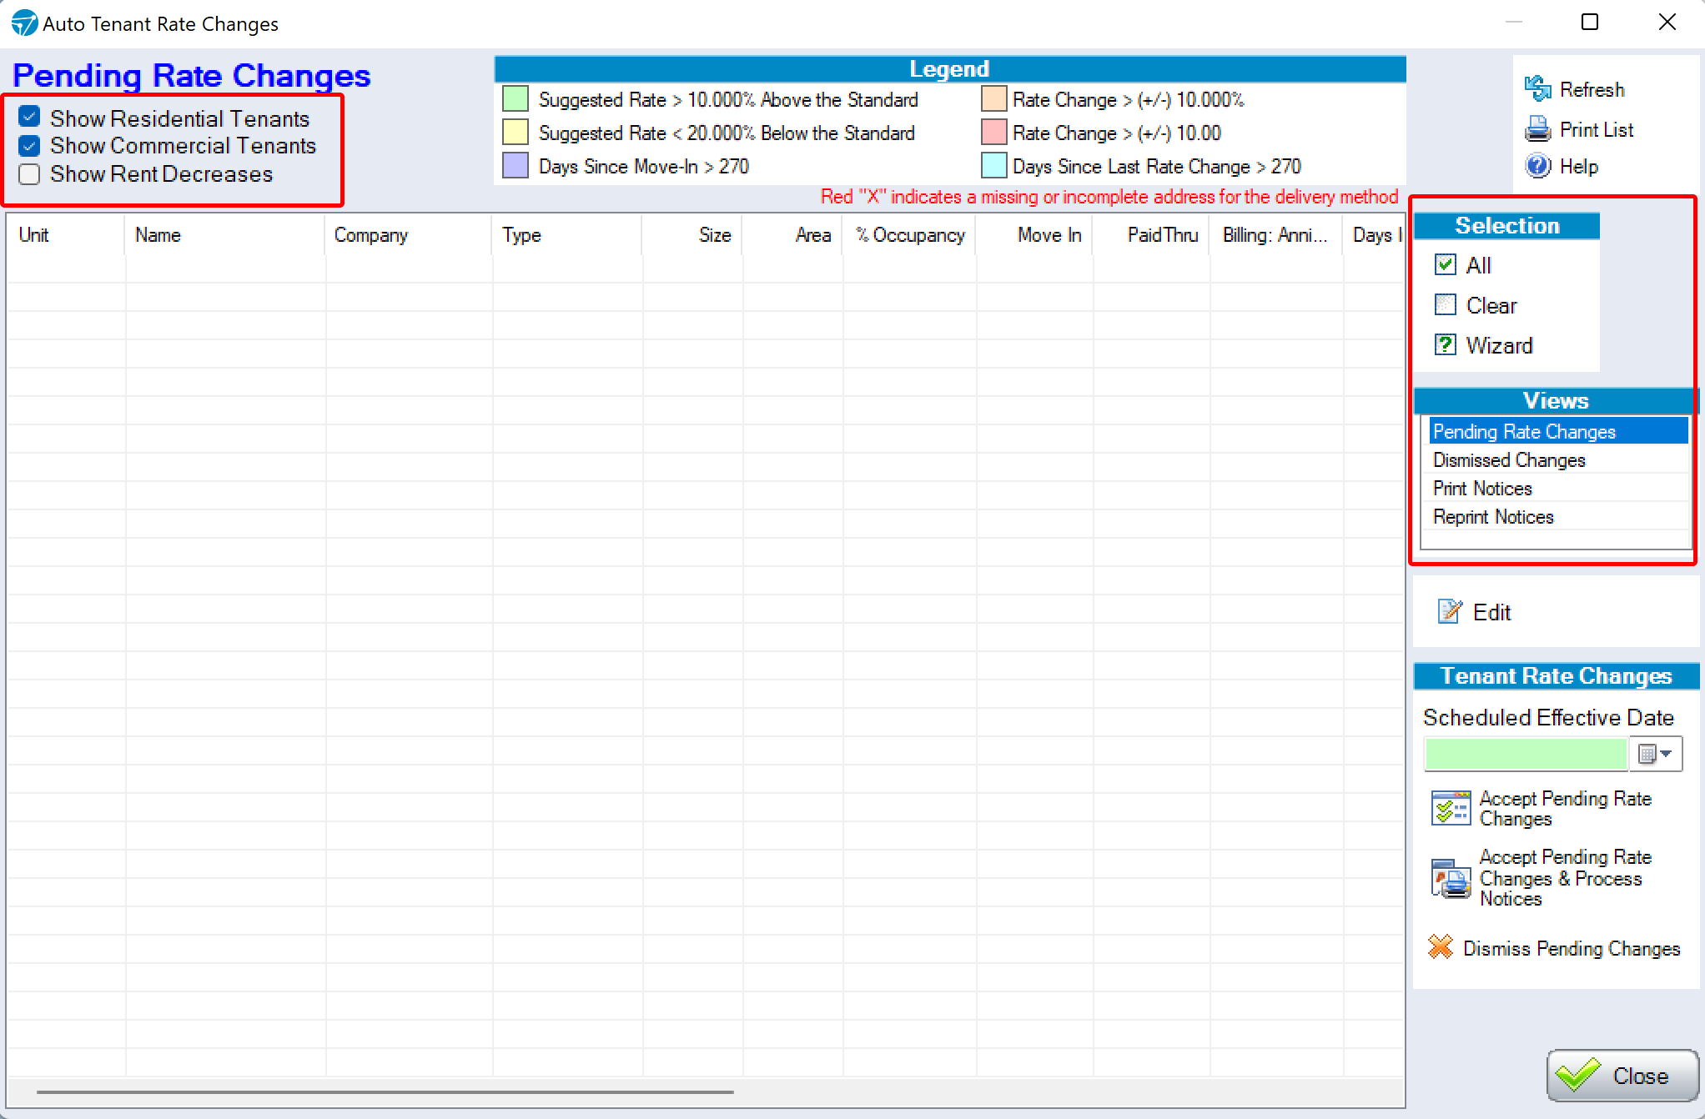Click the app logo in the title bar

point(24,23)
